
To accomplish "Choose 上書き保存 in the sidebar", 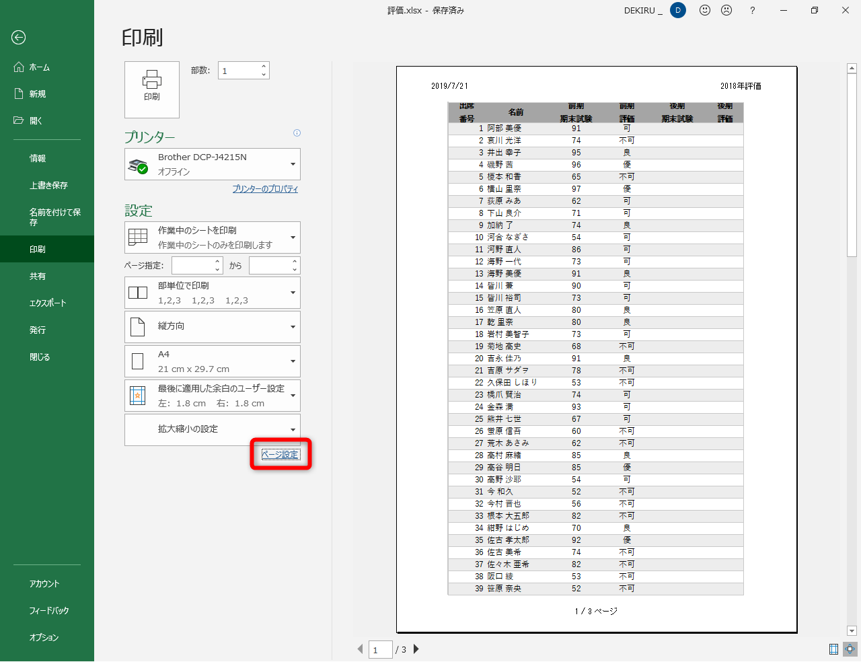I will pos(47,186).
